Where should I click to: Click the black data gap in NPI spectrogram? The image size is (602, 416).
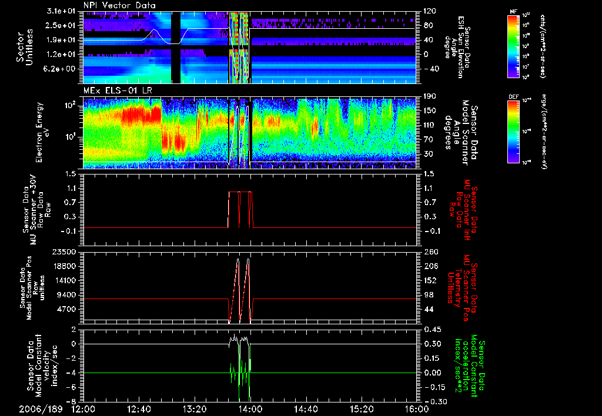[x=176, y=47]
